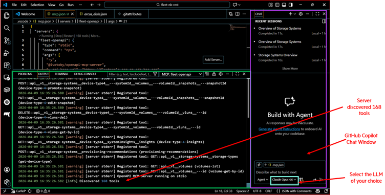Maximize the bottom panel size
Screen dimensions: 385x195
click(x=237, y=74)
